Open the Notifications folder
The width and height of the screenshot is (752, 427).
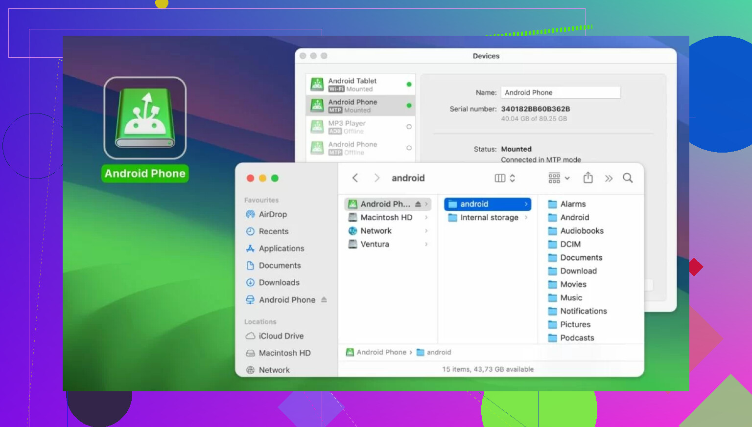point(577,311)
